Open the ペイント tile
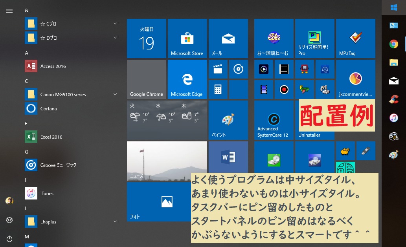Image resolution: width=406 pixels, height=247 pixels. click(x=228, y=120)
